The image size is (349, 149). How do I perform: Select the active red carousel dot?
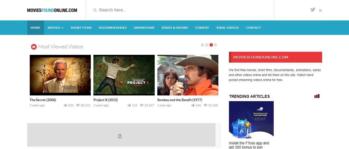click(211, 45)
